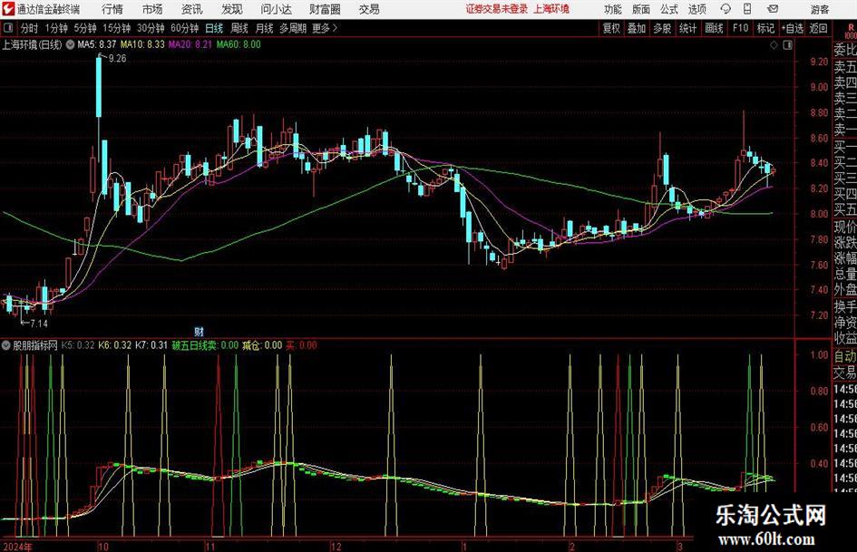Click the MA60: 8.00 indicator label

(x=239, y=44)
